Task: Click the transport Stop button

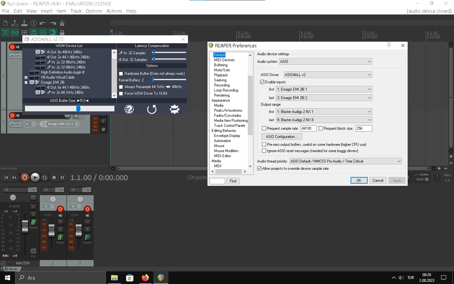Action: tap(54, 178)
